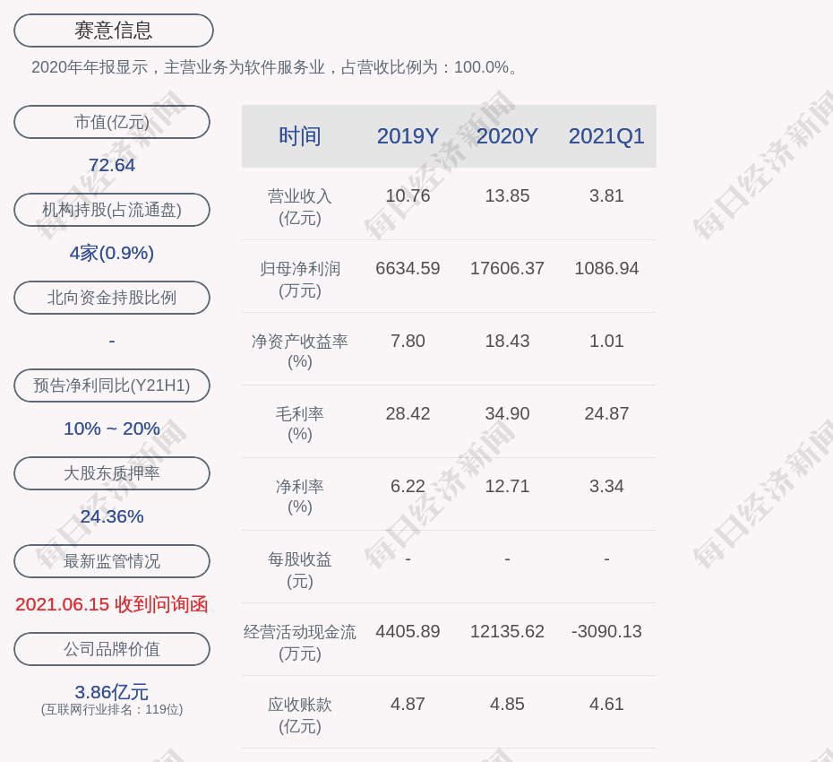Click receivables value 4.61
Viewport: 833px width, 762px height.
click(606, 704)
